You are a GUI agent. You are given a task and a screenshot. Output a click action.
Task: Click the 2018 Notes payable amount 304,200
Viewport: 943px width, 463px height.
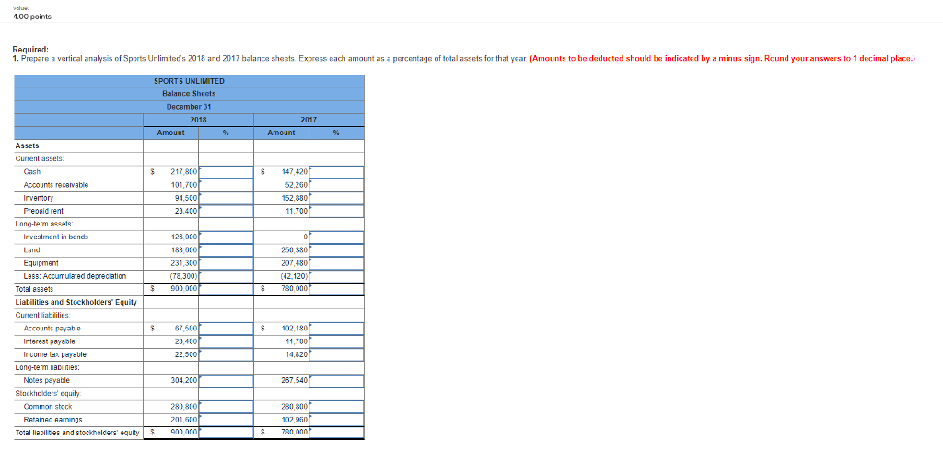click(x=184, y=381)
